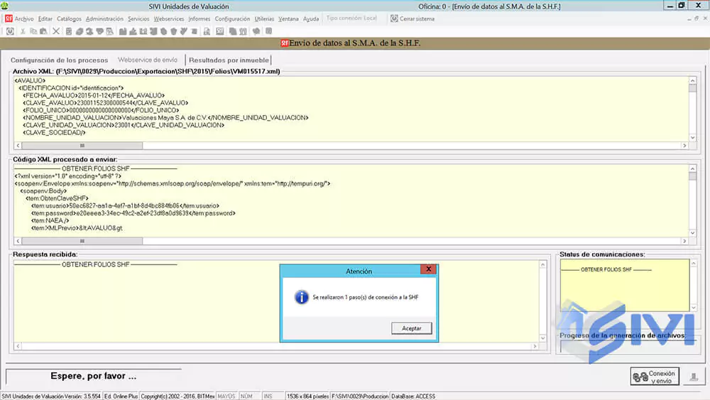Click the CLAVE_AVALUO line in XML
Image resolution: width=710 pixels, height=400 pixels.
[x=106, y=103]
